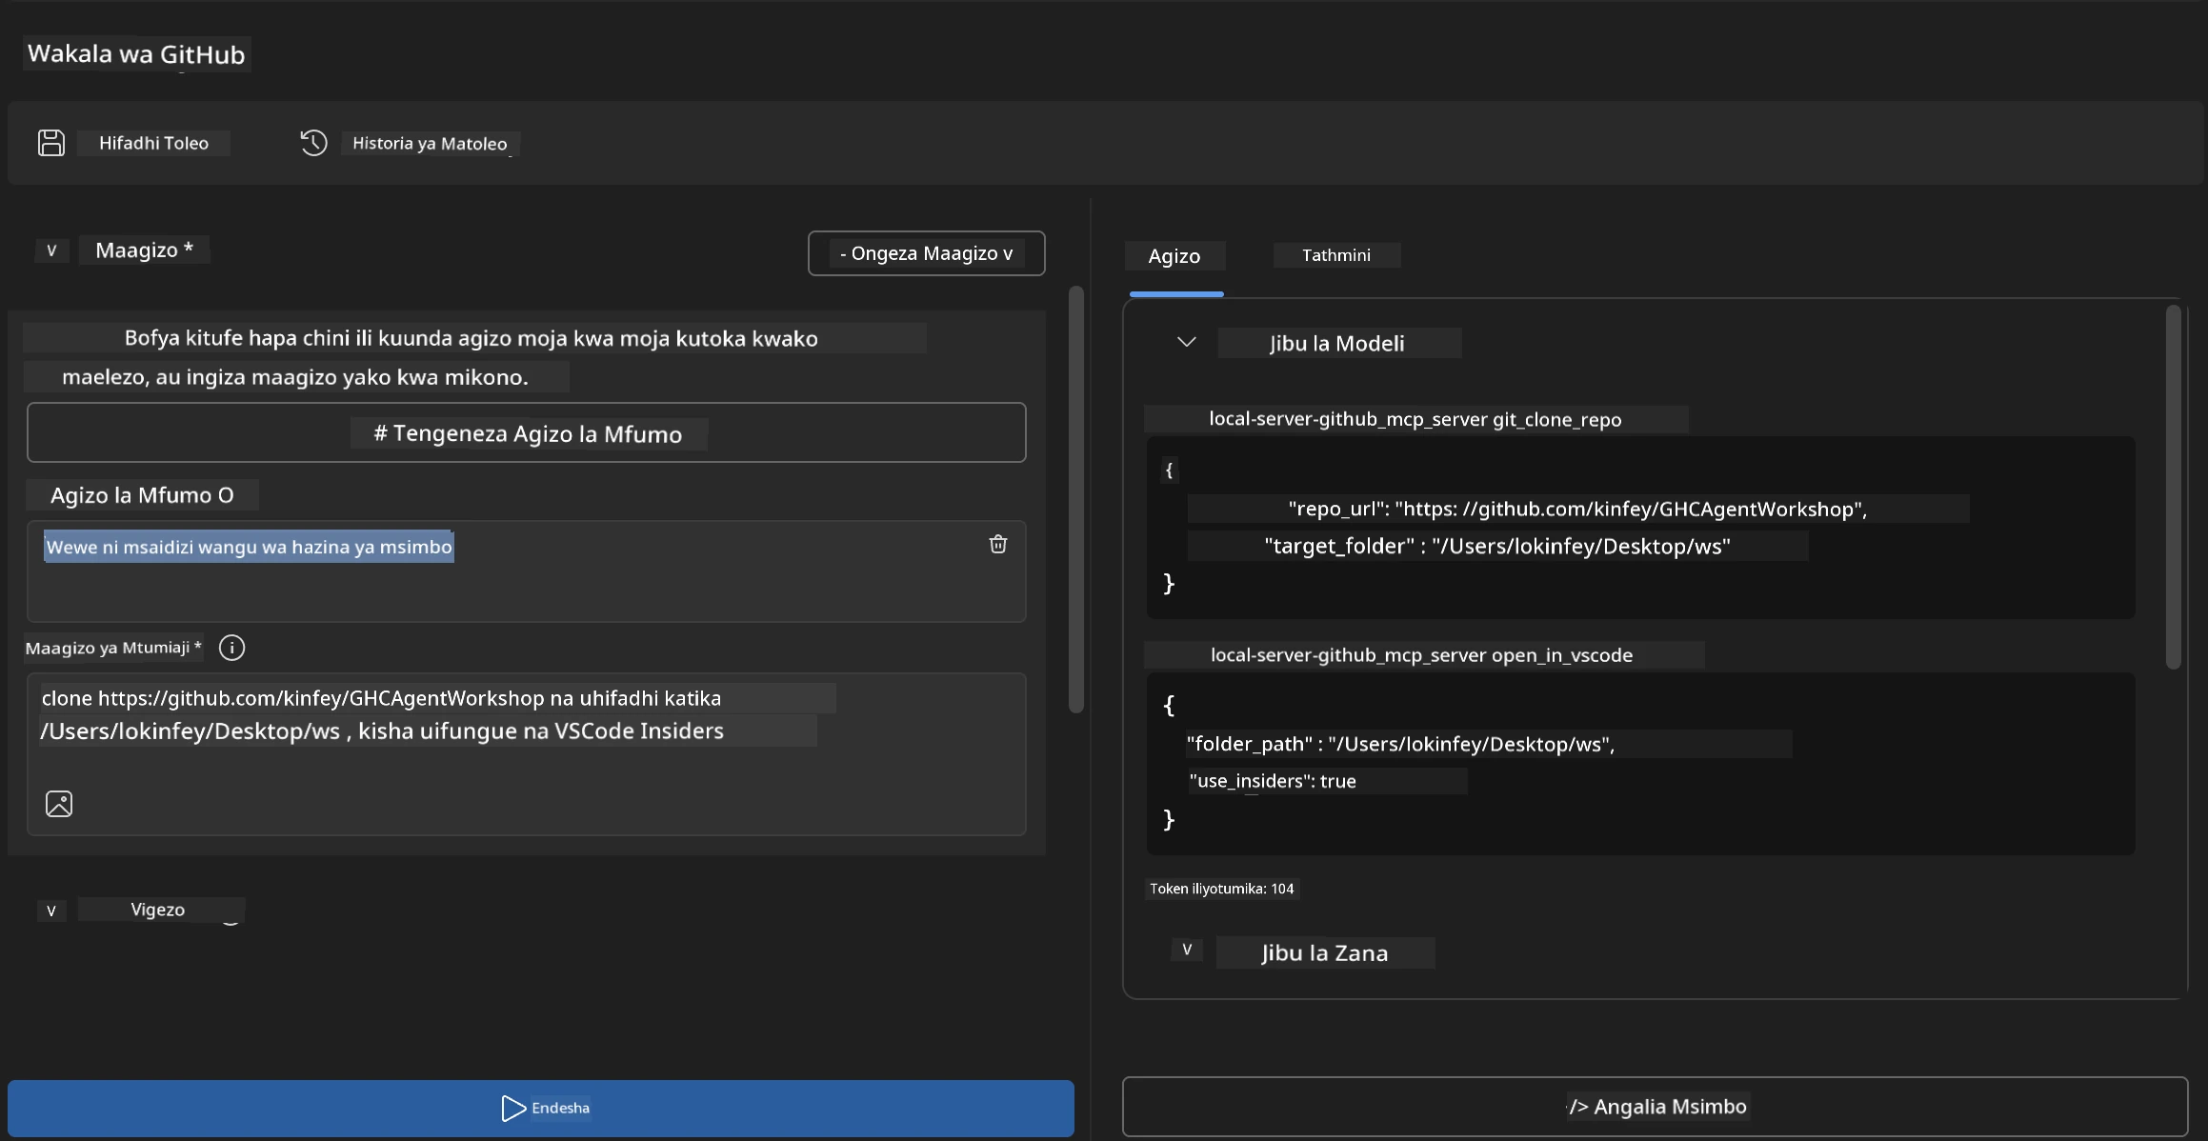Screen dimensions: 2208x1141
Task: Click the Maagizo ya Mtumiaji label
Action: [113, 648]
